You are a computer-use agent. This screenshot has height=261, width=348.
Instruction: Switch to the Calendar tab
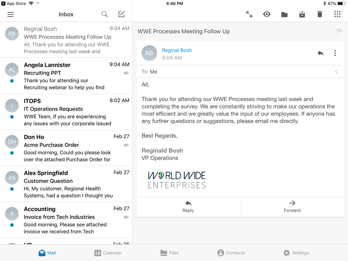pos(108,253)
